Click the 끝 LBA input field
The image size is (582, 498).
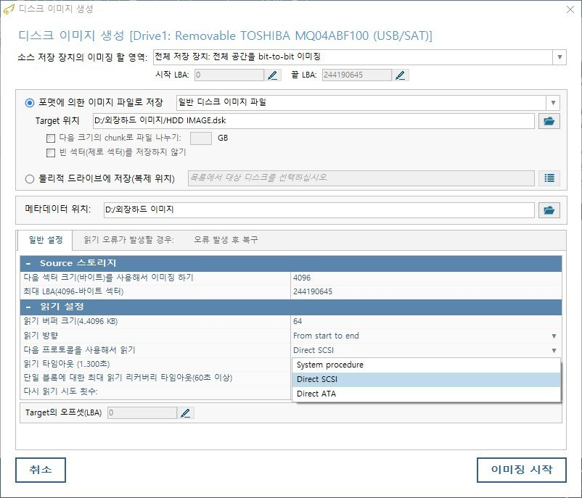[357, 75]
